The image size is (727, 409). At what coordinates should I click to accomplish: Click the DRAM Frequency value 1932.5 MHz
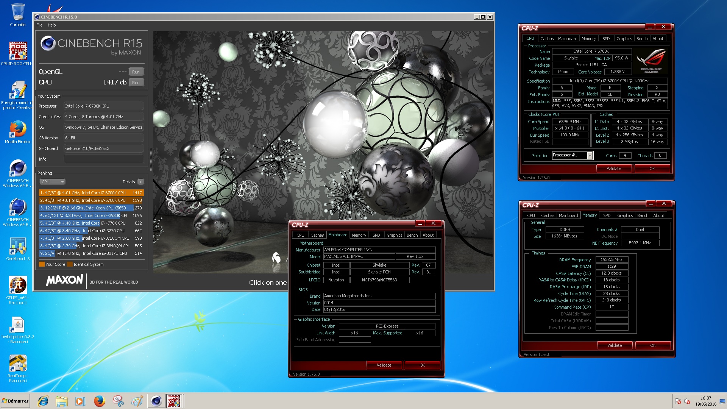coord(612,260)
